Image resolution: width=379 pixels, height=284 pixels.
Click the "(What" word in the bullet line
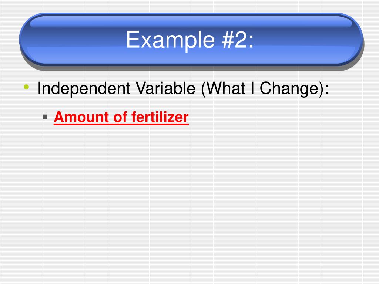[223, 89]
